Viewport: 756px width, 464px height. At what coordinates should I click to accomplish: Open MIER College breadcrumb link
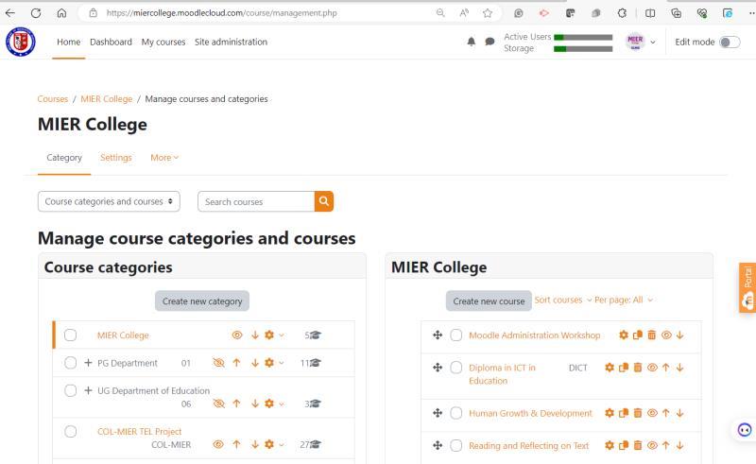point(107,98)
